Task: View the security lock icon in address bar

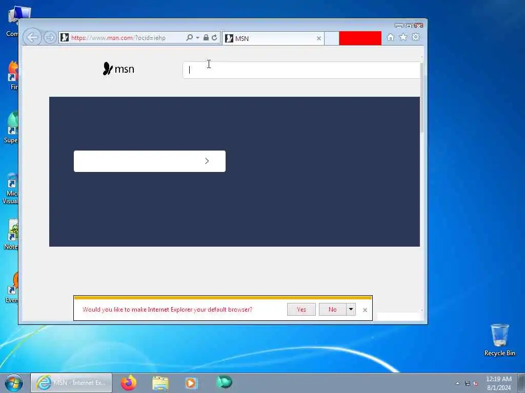Action: pos(206,37)
